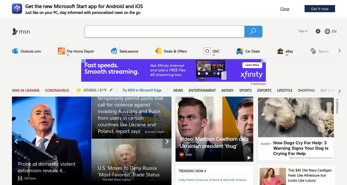Click the eBay shopping bag icon

280,51
